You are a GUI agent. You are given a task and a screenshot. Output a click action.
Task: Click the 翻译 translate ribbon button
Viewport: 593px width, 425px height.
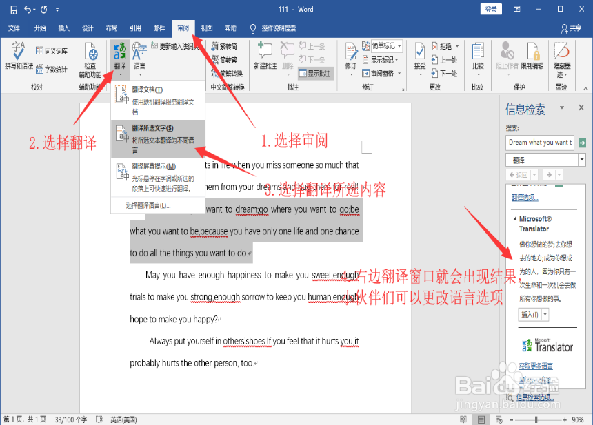point(120,59)
